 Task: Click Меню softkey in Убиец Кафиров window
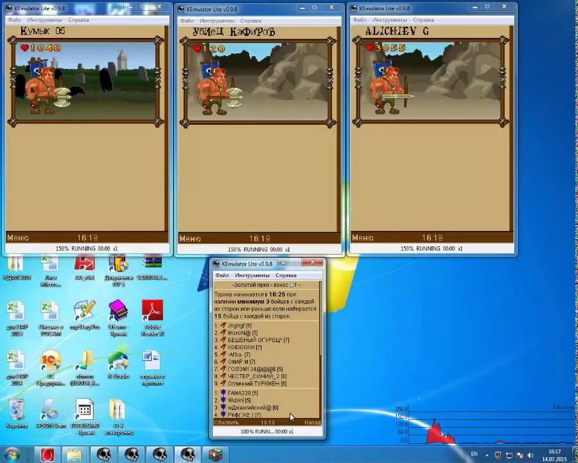[x=190, y=239]
